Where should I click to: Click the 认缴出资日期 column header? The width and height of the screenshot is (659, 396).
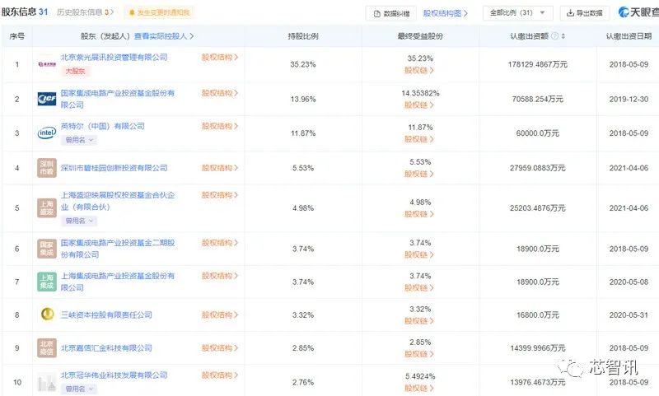629,36
